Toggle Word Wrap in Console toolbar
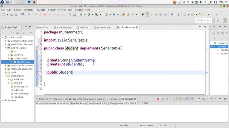Screen dimensions: 229x128 coord(183,99)
